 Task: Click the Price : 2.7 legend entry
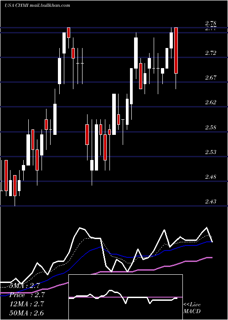(x=27, y=295)
